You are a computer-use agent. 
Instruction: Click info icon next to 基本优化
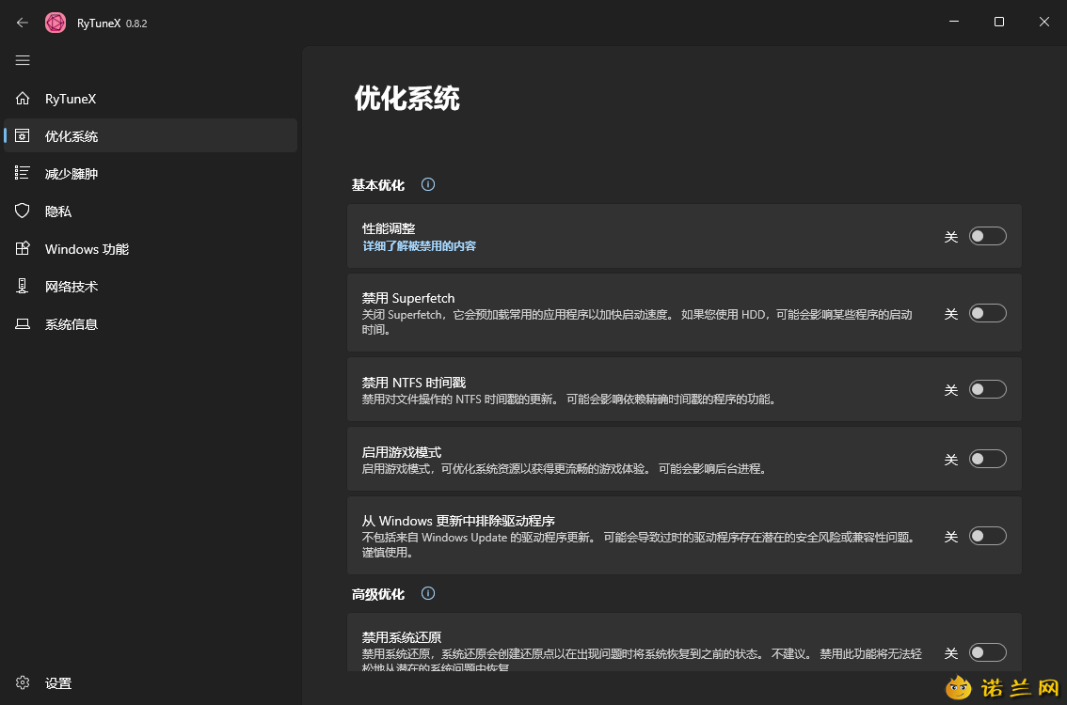(x=428, y=184)
